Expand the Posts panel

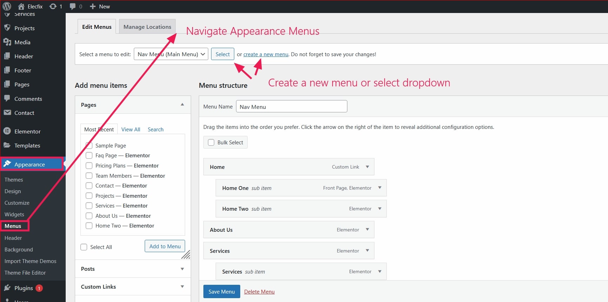point(182,269)
